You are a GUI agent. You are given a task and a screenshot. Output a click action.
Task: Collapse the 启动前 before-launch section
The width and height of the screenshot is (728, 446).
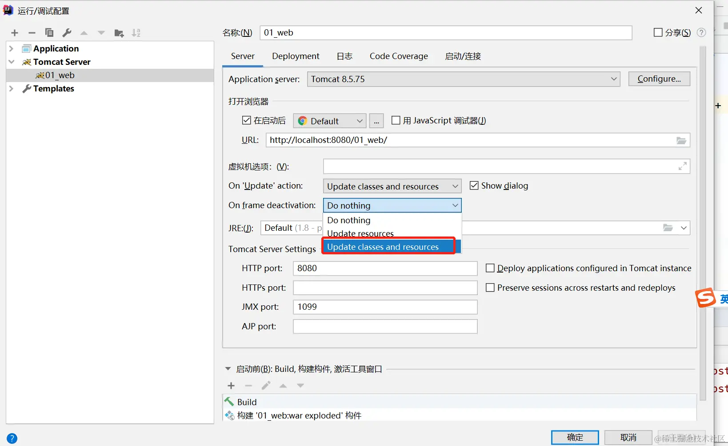tap(228, 369)
